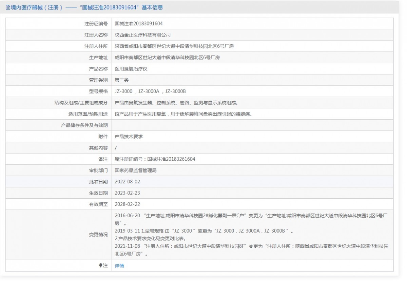Click the 注册人住所 address value
Screen dimensions: 407x281
174,46
